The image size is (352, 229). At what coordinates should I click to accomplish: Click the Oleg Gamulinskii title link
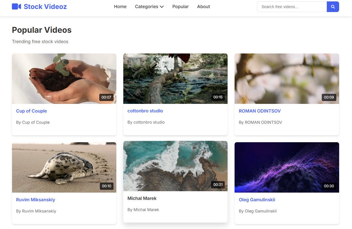pyautogui.click(x=257, y=200)
